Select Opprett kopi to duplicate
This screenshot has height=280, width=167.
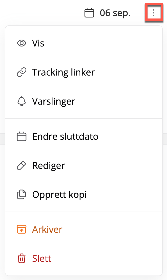(x=84, y=194)
